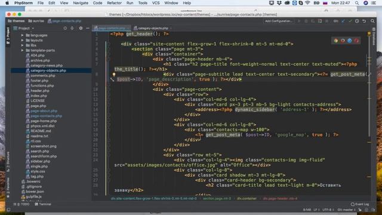Click the Git commit checkmark icon
This screenshot has height=215, width=382.
pyautogui.click(x=350, y=21)
